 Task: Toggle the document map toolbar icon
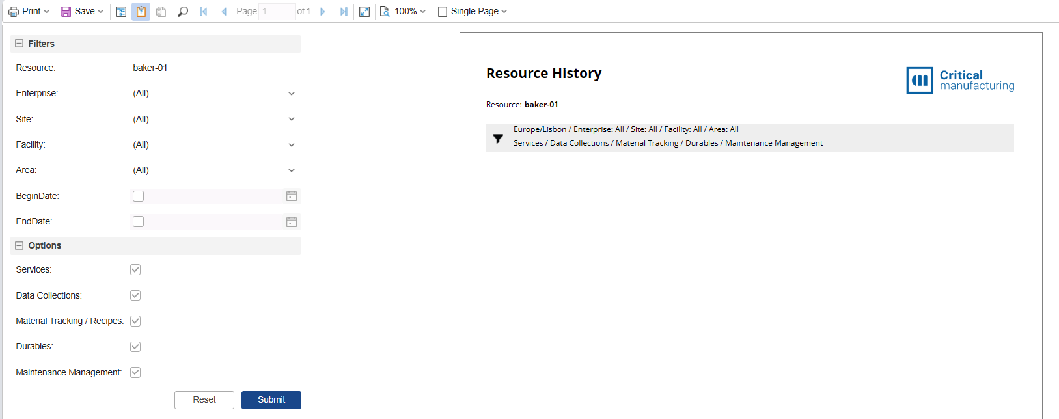click(121, 12)
